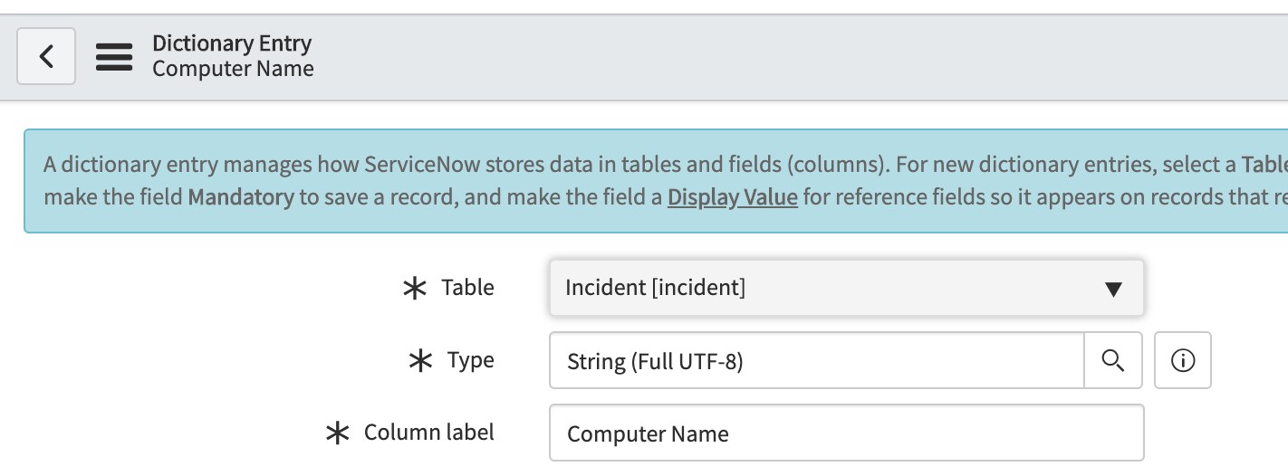Screen dimensions: 1288x476
Task: Click the Column label field label
Action: click(428, 433)
